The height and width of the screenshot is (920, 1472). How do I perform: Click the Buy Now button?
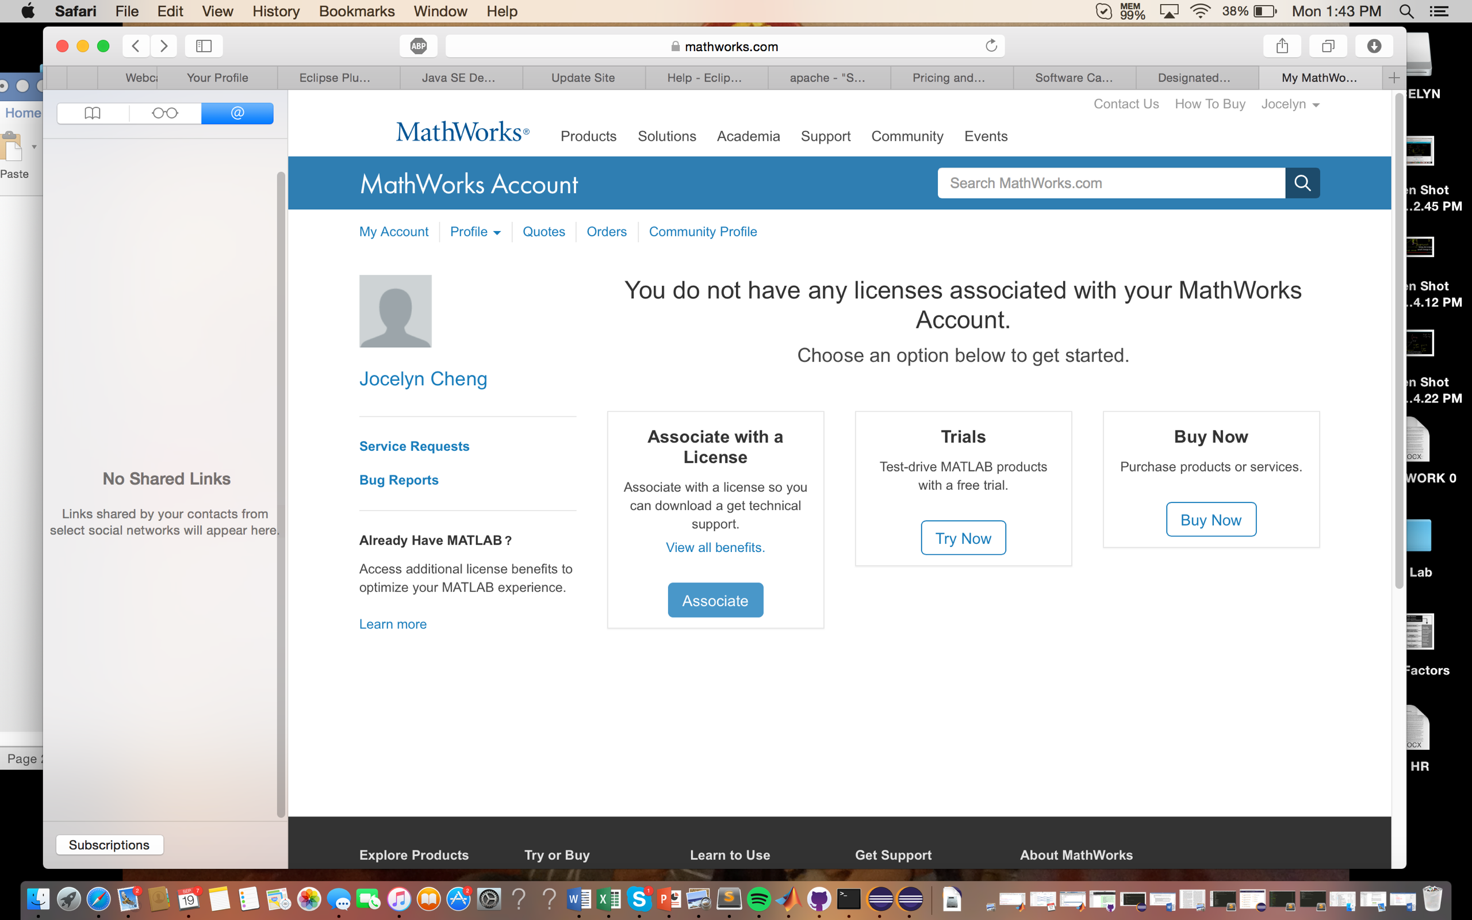pyautogui.click(x=1210, y=520)
